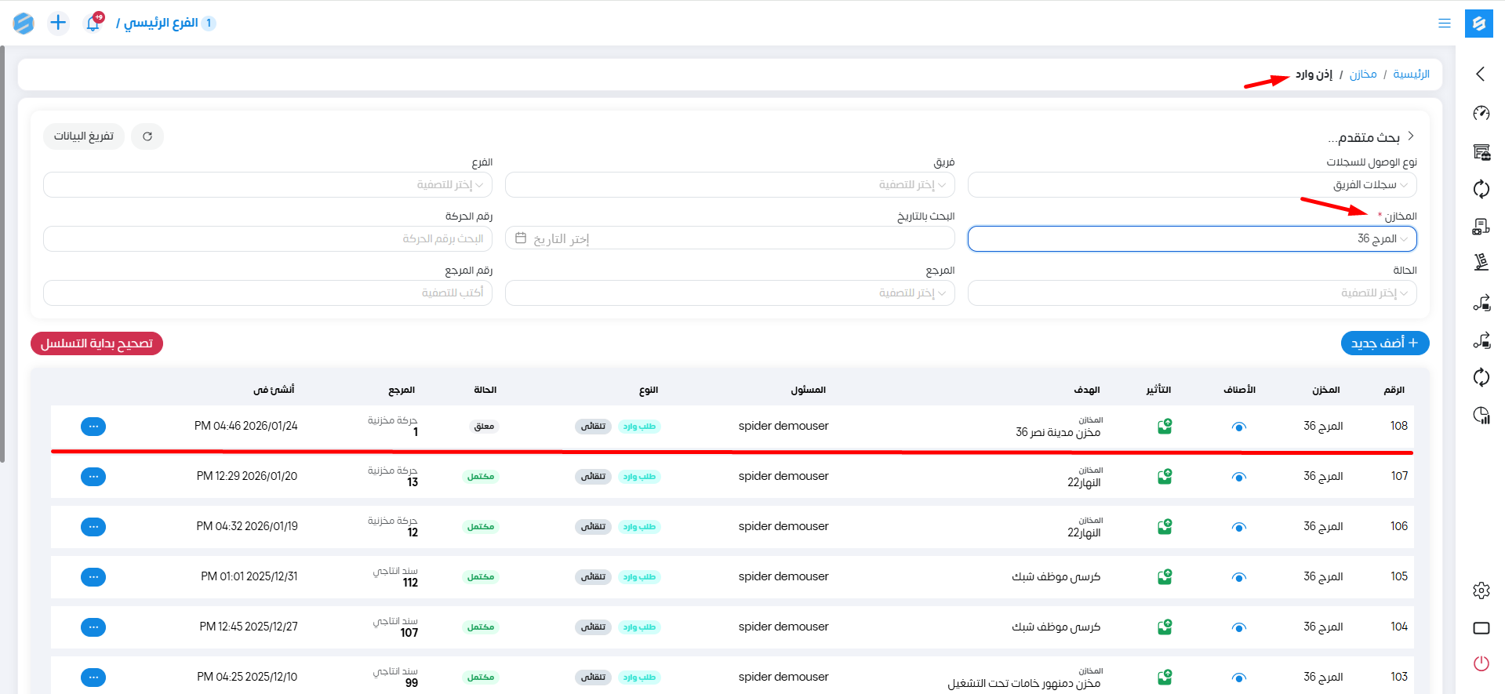Toggle the eye icon for record 106

1238,527
